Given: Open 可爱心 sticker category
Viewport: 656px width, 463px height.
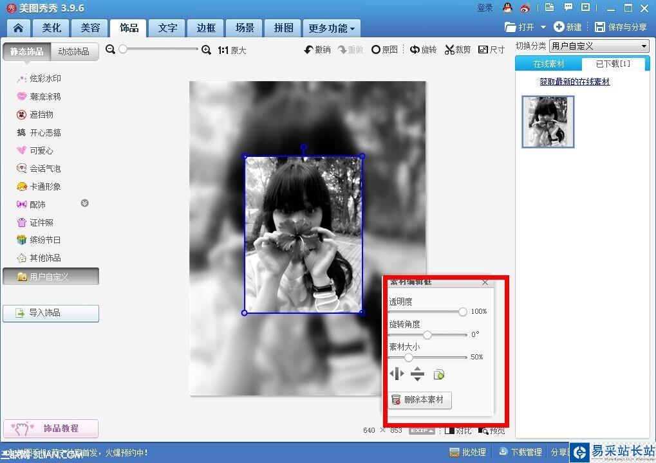Looking at the screenshot, I should tap(35, 150).
